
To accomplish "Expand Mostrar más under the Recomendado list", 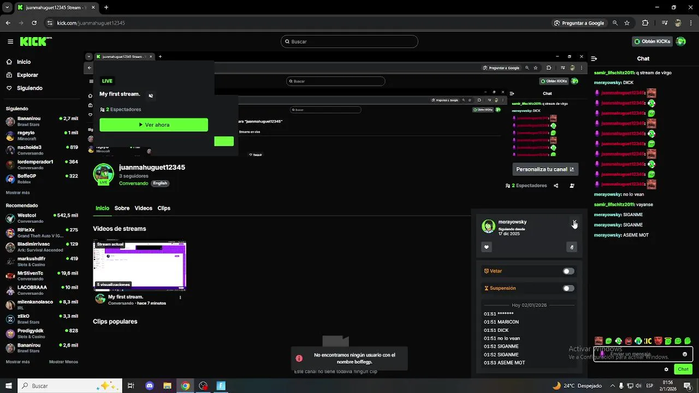I will [x=17, y=362].
